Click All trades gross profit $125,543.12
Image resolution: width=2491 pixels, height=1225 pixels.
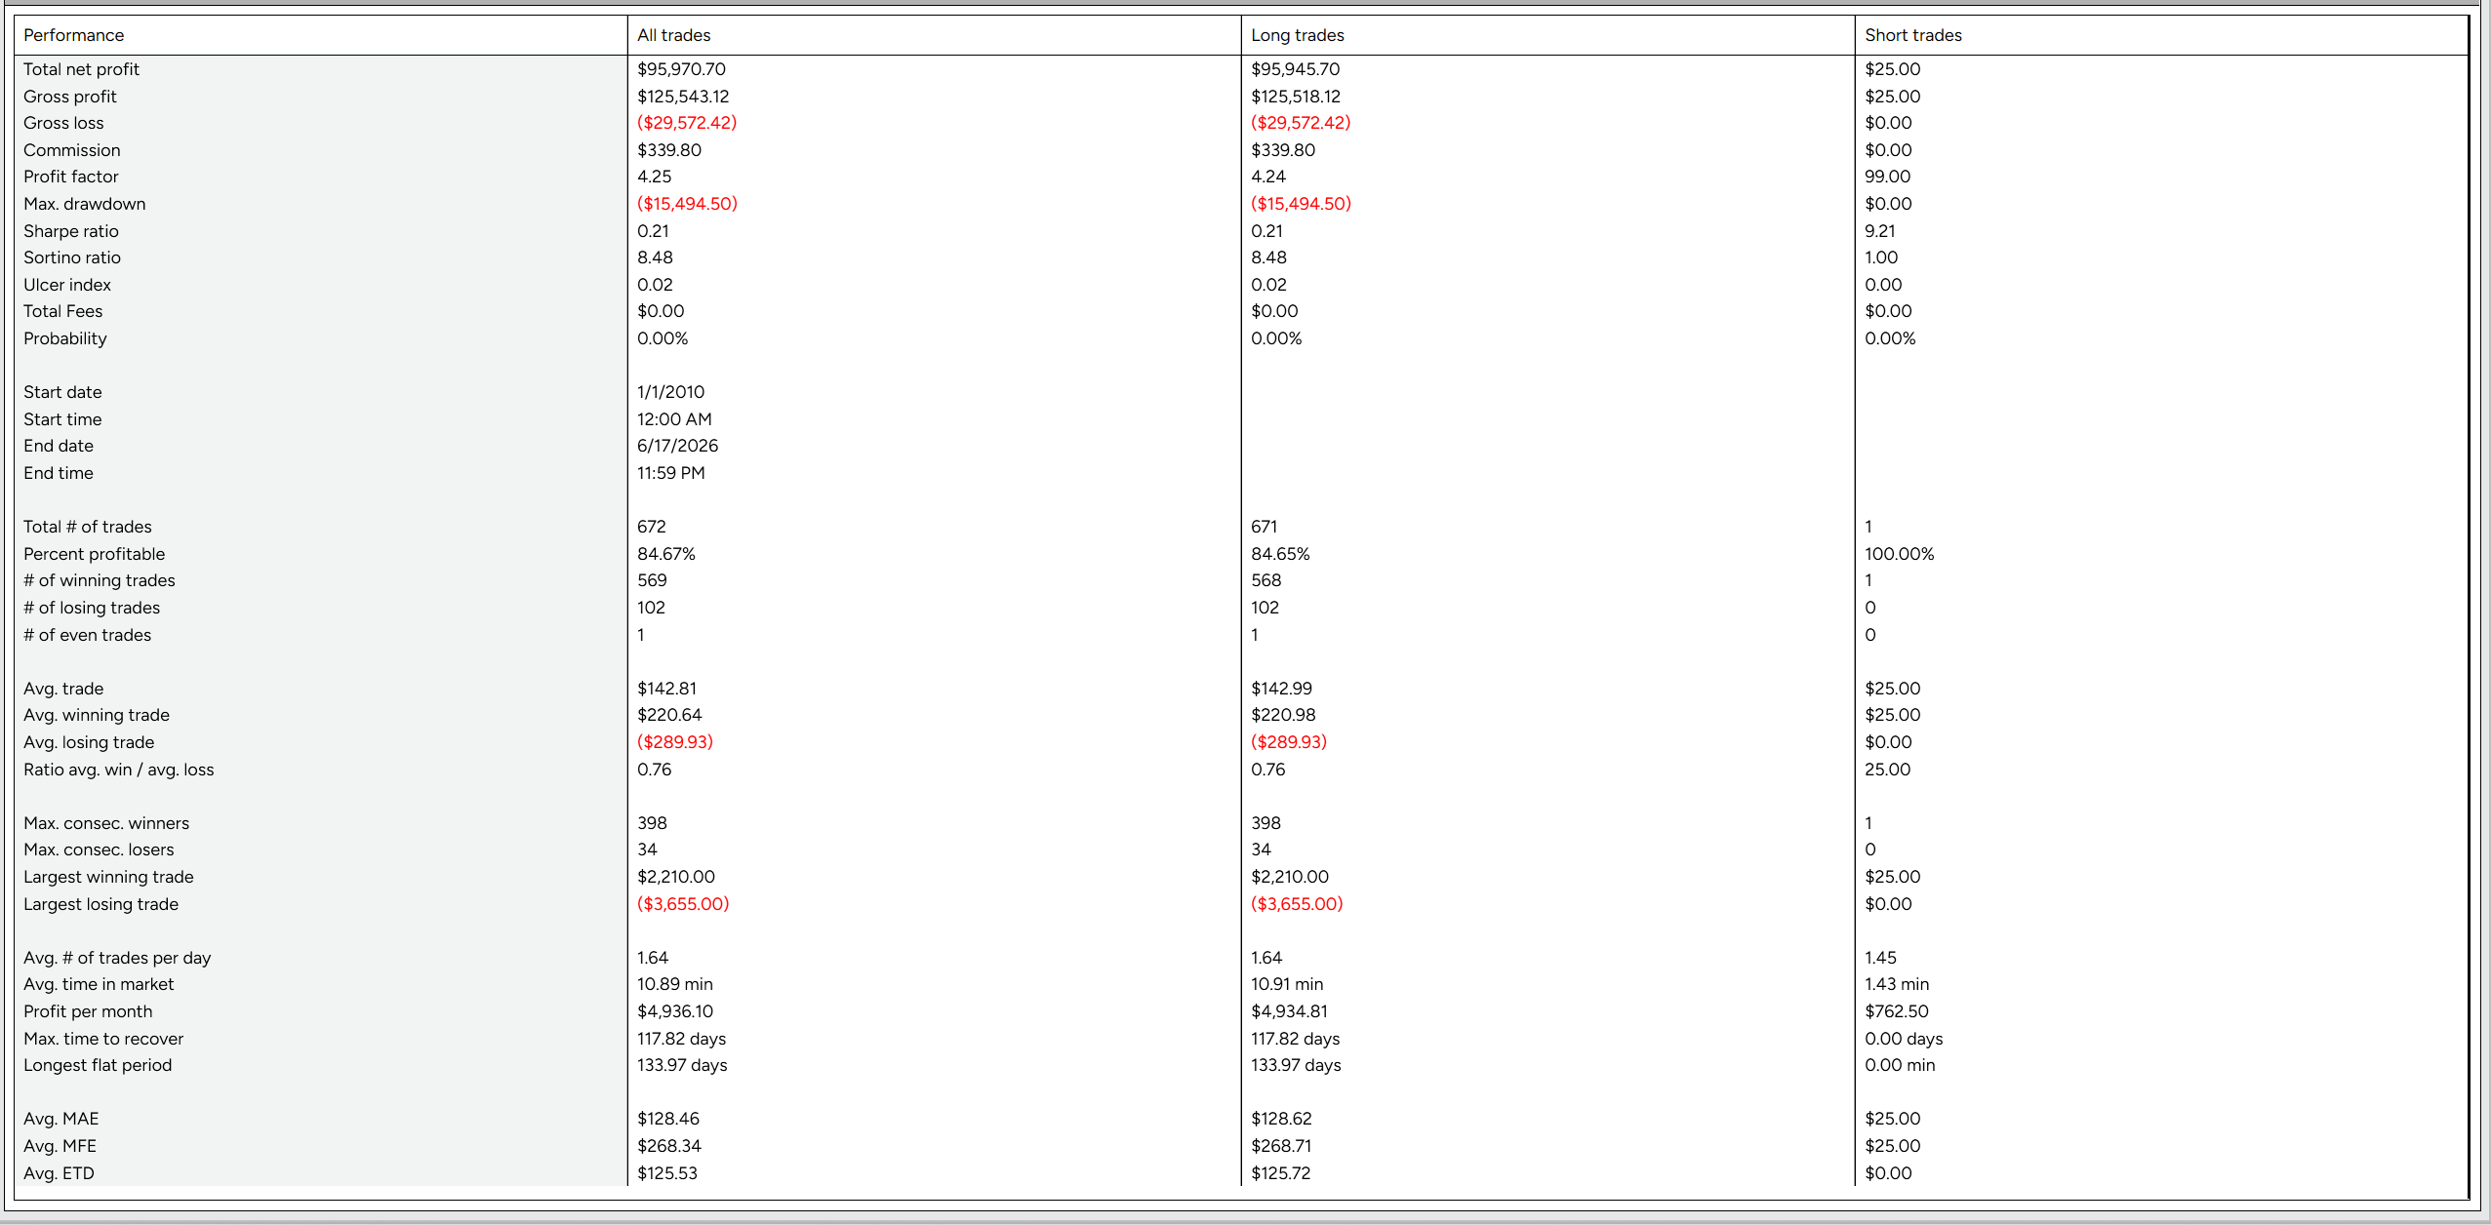[x=683, y=97]
